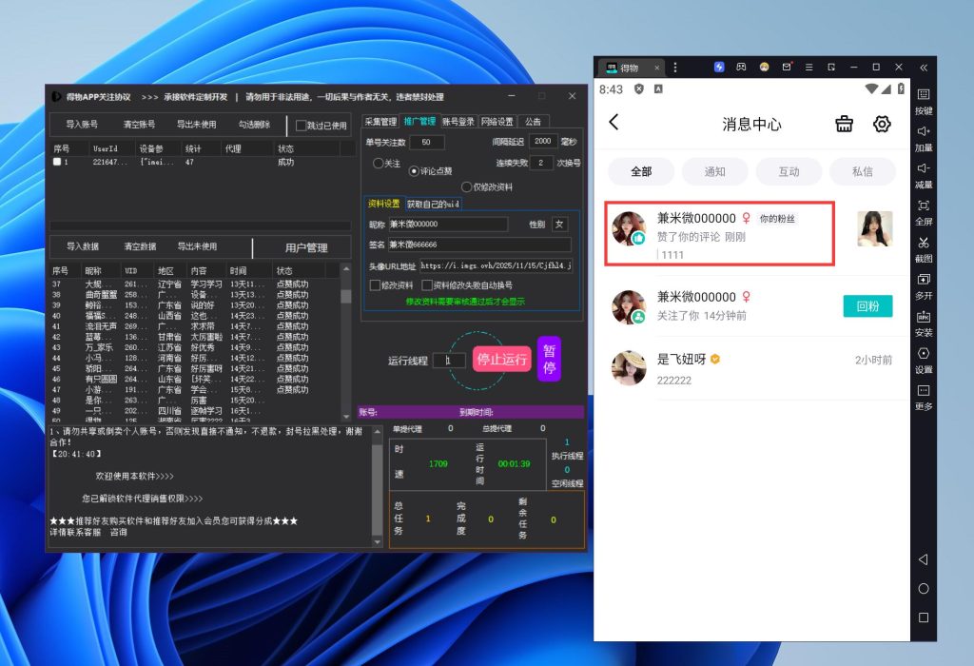This screenshot has width=974, height=666.
Task: Switch to the 账号登录 tab
Action: [458, 122]
